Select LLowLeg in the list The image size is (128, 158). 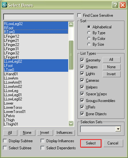point(36,91)
